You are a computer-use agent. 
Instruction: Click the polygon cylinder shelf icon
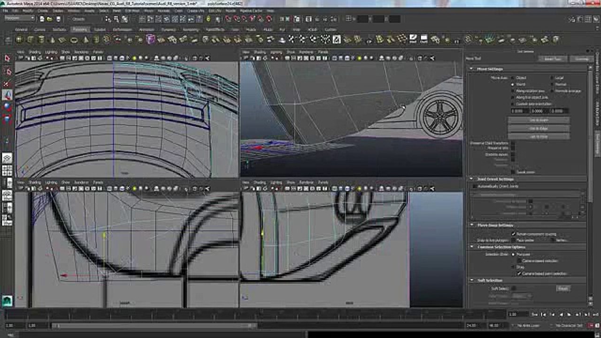point(41,39)
